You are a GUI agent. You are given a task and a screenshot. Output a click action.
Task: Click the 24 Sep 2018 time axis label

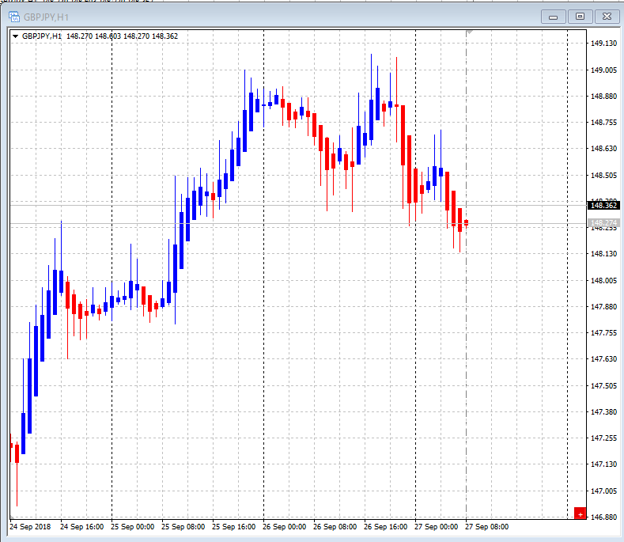pos(30,527)
